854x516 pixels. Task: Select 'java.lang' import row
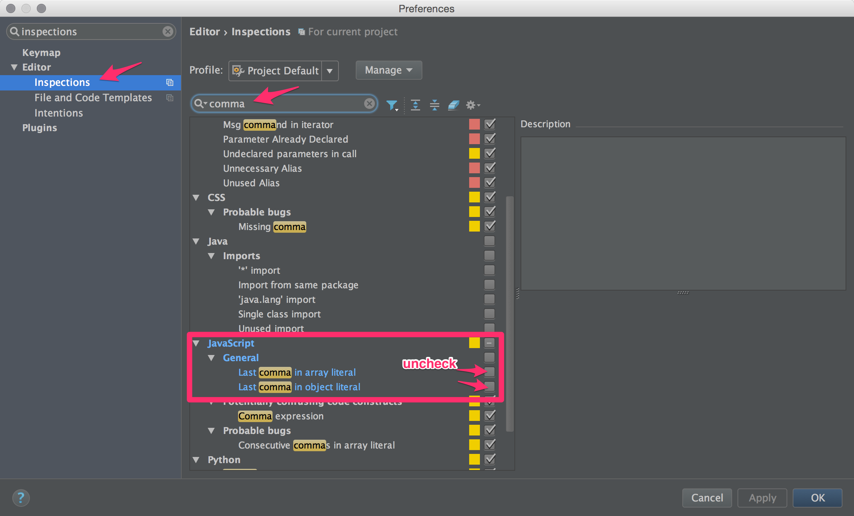277,299
